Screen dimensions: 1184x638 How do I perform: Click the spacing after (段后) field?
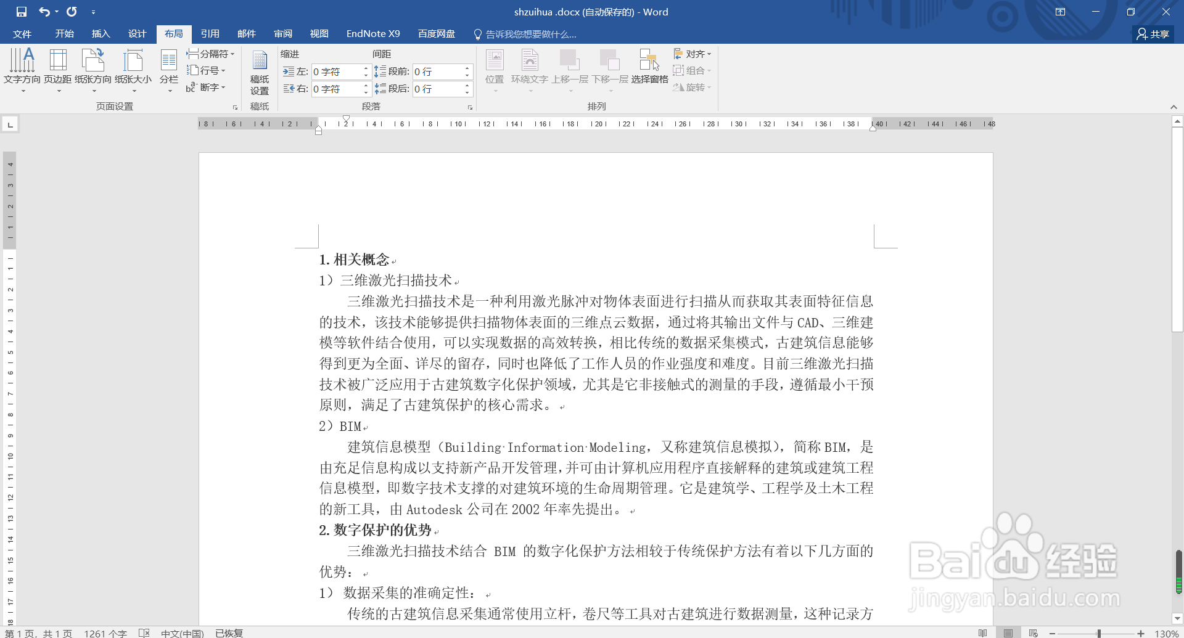437,89
